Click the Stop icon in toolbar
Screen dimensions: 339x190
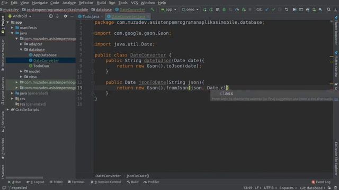250,9
